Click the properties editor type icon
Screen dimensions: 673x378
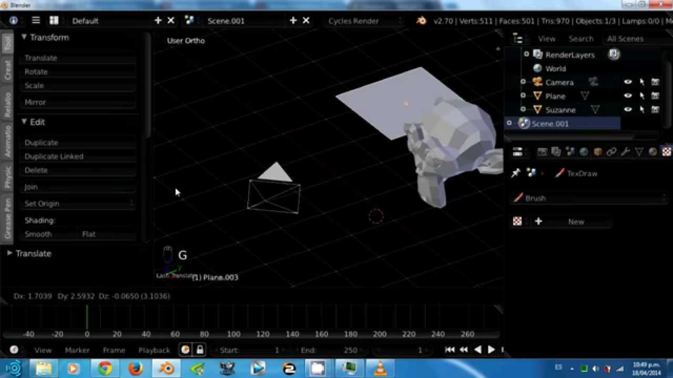point(517,152)
